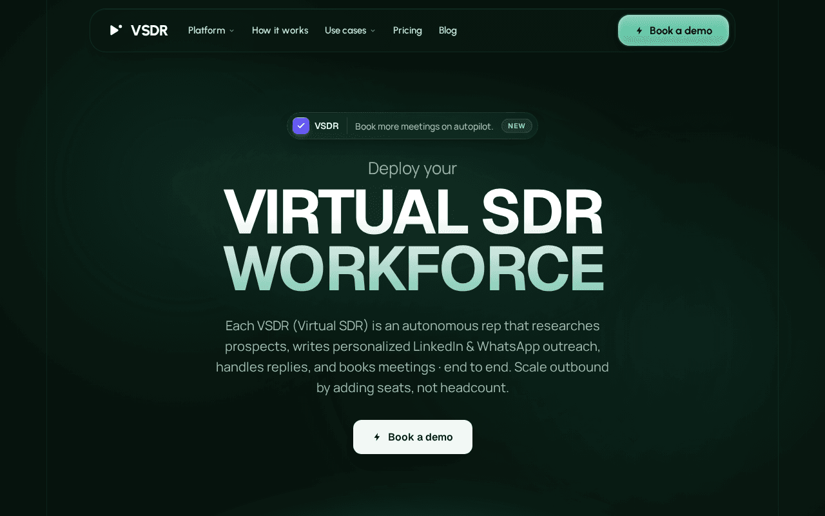Click the VSDR brand name in navbar
Screen dimensions: 825x516
coord(149,30)
